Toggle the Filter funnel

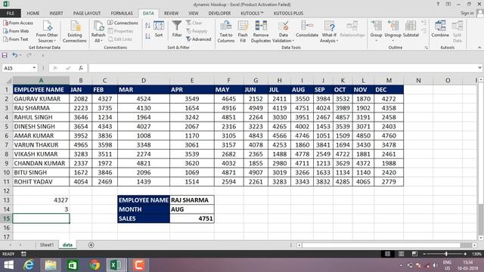(x=177, y=29)
